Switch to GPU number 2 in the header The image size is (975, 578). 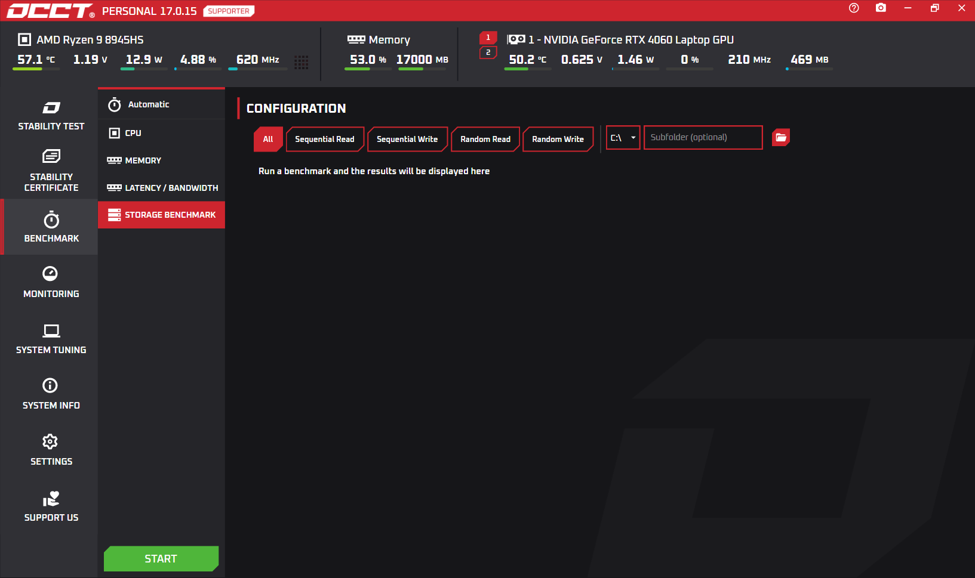click(x=488, y=52)
